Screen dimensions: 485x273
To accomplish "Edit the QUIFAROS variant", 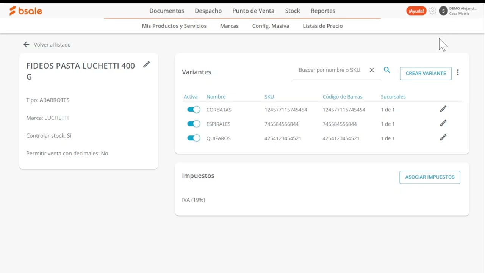I will tap(443, 137).
